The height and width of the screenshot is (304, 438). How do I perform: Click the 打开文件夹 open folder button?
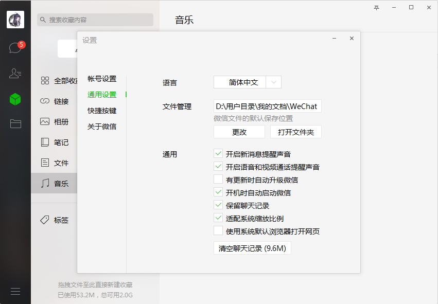(295, 132)
